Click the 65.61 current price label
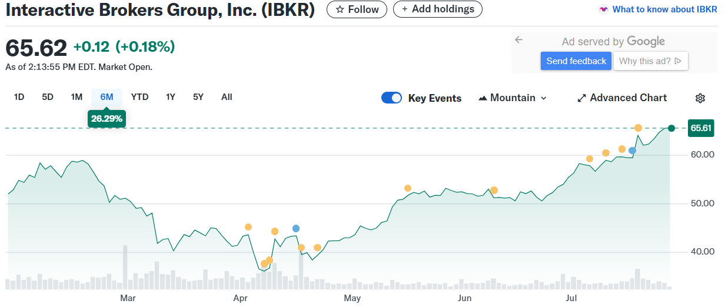Image resolution: width=725 pixels, height=307 pixels. coord(700,128)
